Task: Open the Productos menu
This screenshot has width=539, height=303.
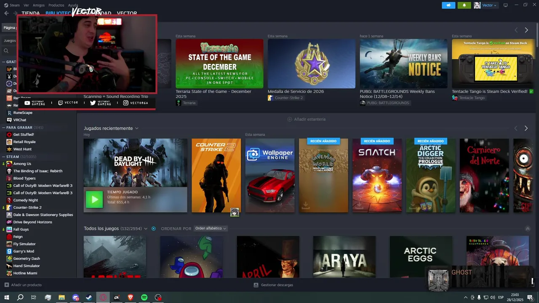Action: [56, 5]
